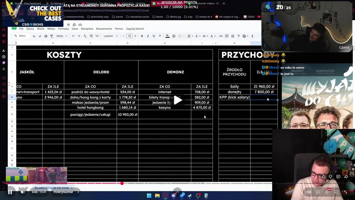Insert a comment from the toolbar
Image resolution: width=355 pixels, height=200 pixels.
pos(227,36)
